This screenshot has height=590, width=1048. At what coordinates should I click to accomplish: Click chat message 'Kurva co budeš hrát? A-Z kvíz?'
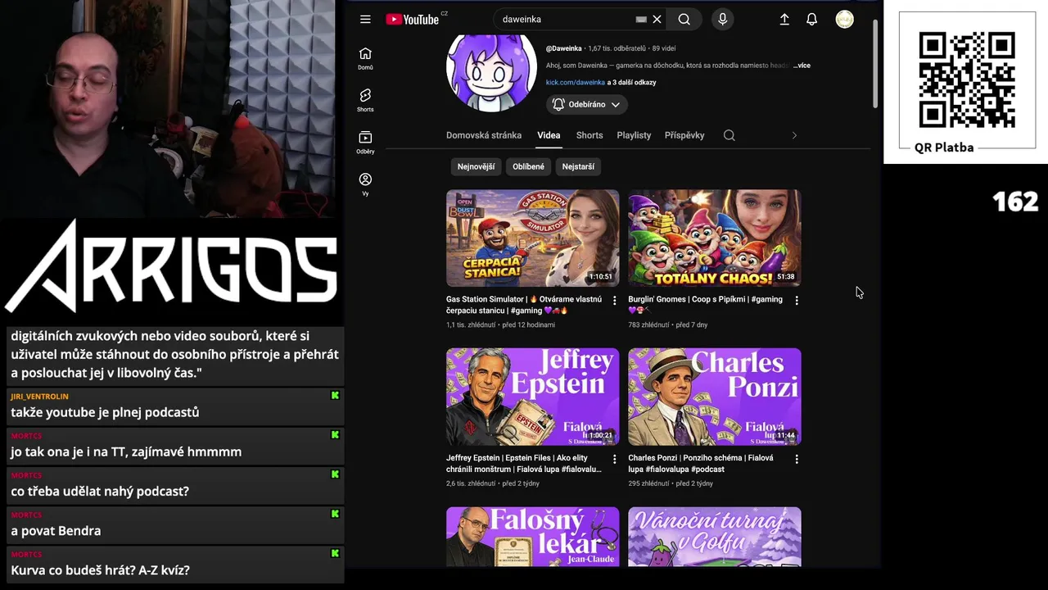pos(100,570)
